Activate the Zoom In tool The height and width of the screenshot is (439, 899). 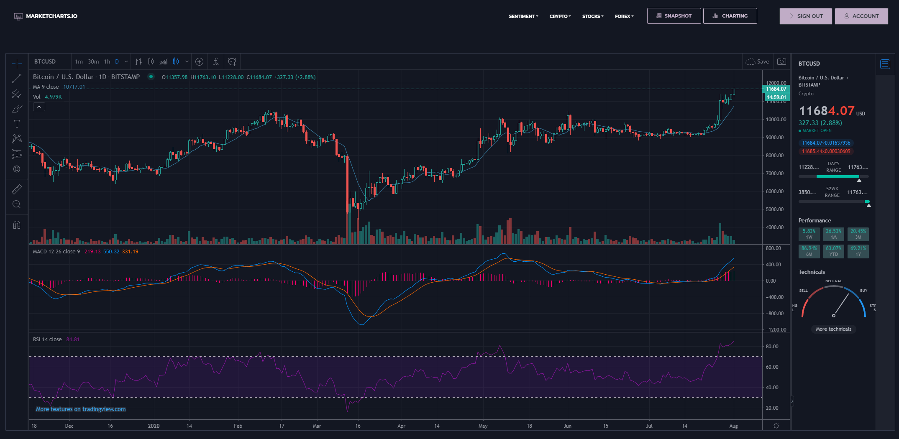coord(17,204)
